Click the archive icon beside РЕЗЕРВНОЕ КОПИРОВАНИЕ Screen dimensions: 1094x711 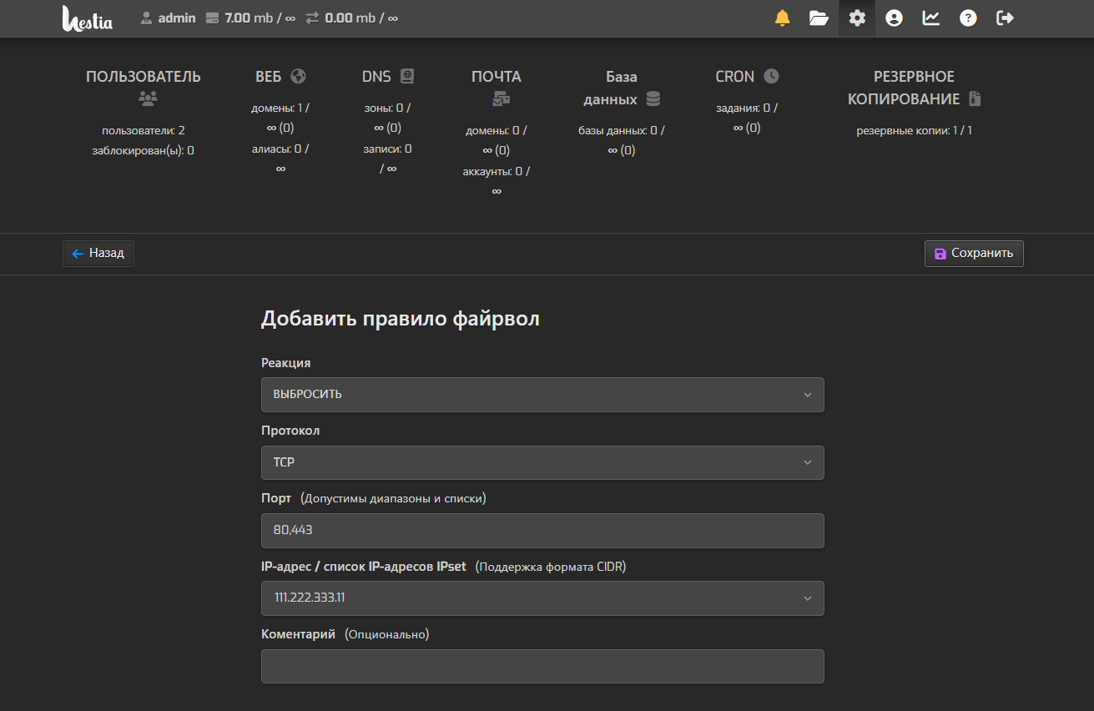975,98
